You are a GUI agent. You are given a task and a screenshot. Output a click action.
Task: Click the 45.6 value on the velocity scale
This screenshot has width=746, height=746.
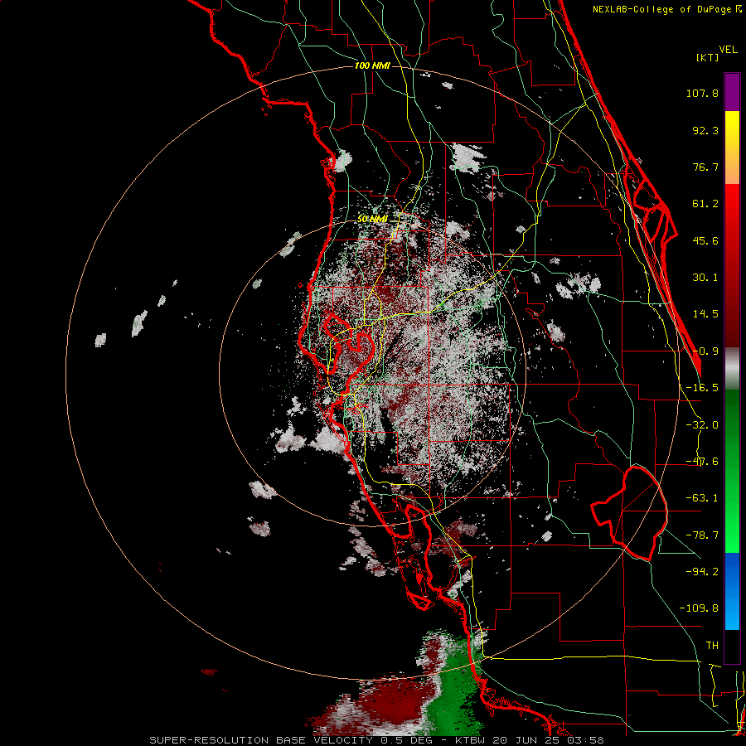coord(705,240)
